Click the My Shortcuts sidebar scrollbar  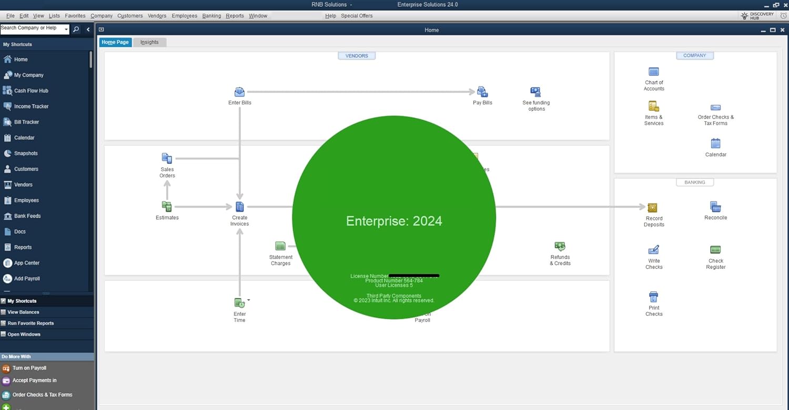tap(91, 59)
